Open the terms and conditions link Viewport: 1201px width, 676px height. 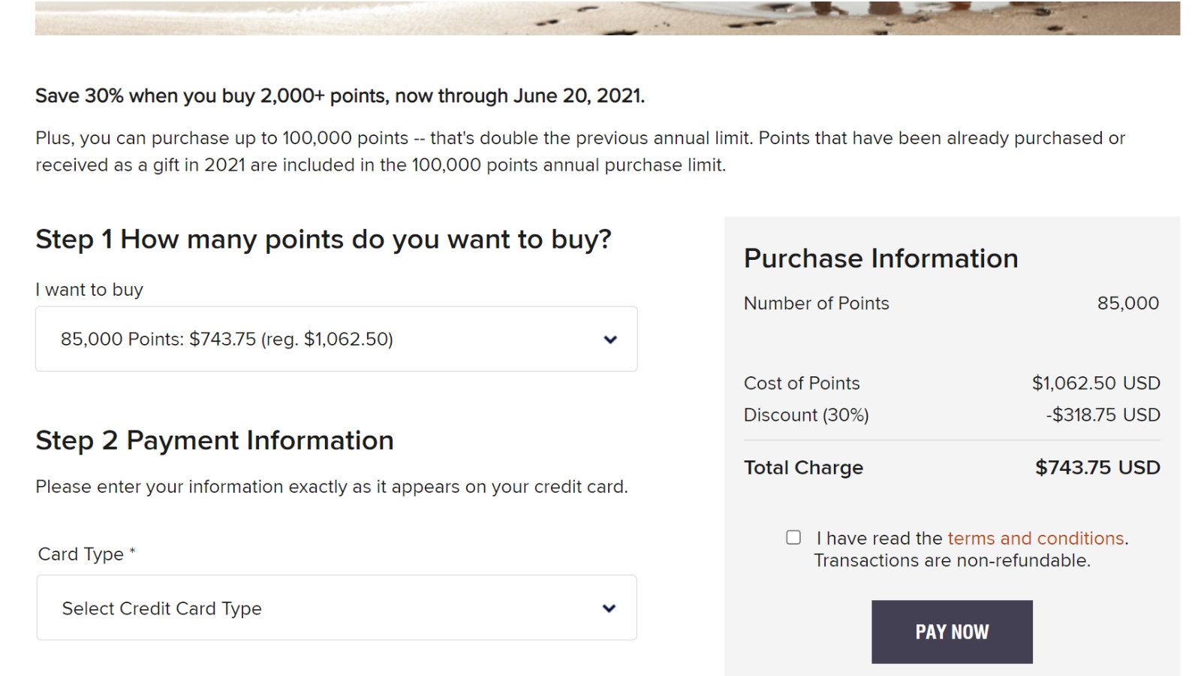pos(1036,539)
